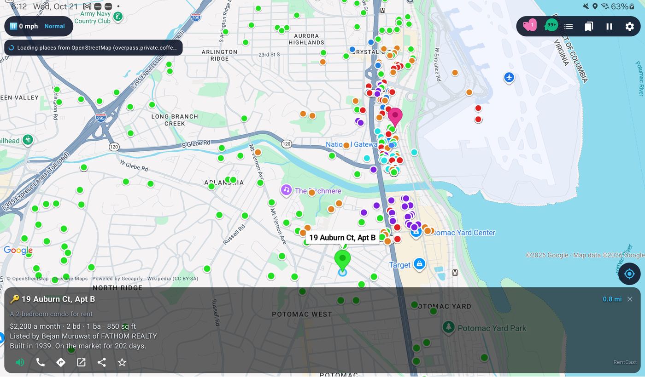
Task: Open the app settings gear
Action: 629,26
